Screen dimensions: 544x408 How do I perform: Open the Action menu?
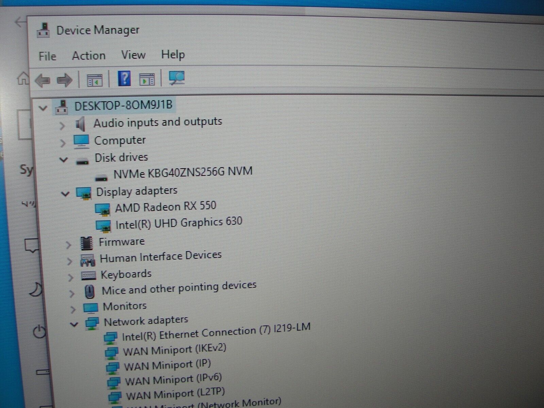(89, 55)
